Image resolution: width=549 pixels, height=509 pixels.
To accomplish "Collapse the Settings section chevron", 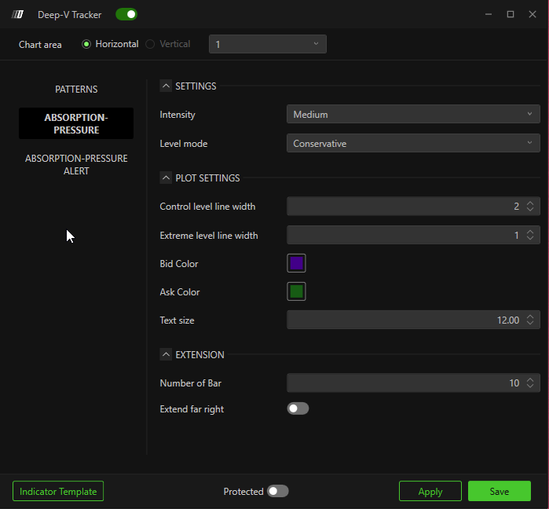I will [166, 86].
